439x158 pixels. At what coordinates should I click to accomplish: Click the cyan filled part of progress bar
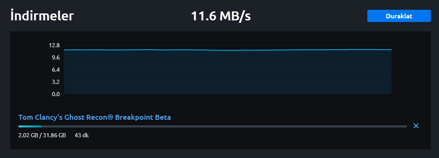(30, 126)
